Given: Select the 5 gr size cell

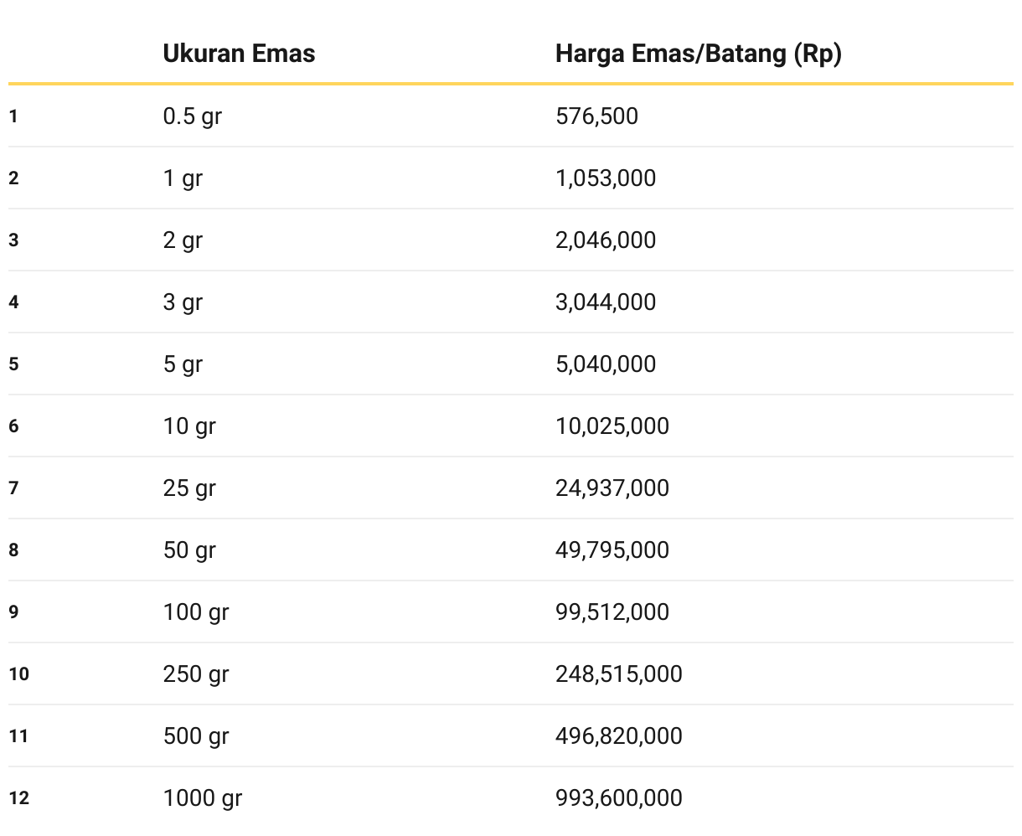Looking at the screenshot, I should pyautogui.click(x=183, y=364).
